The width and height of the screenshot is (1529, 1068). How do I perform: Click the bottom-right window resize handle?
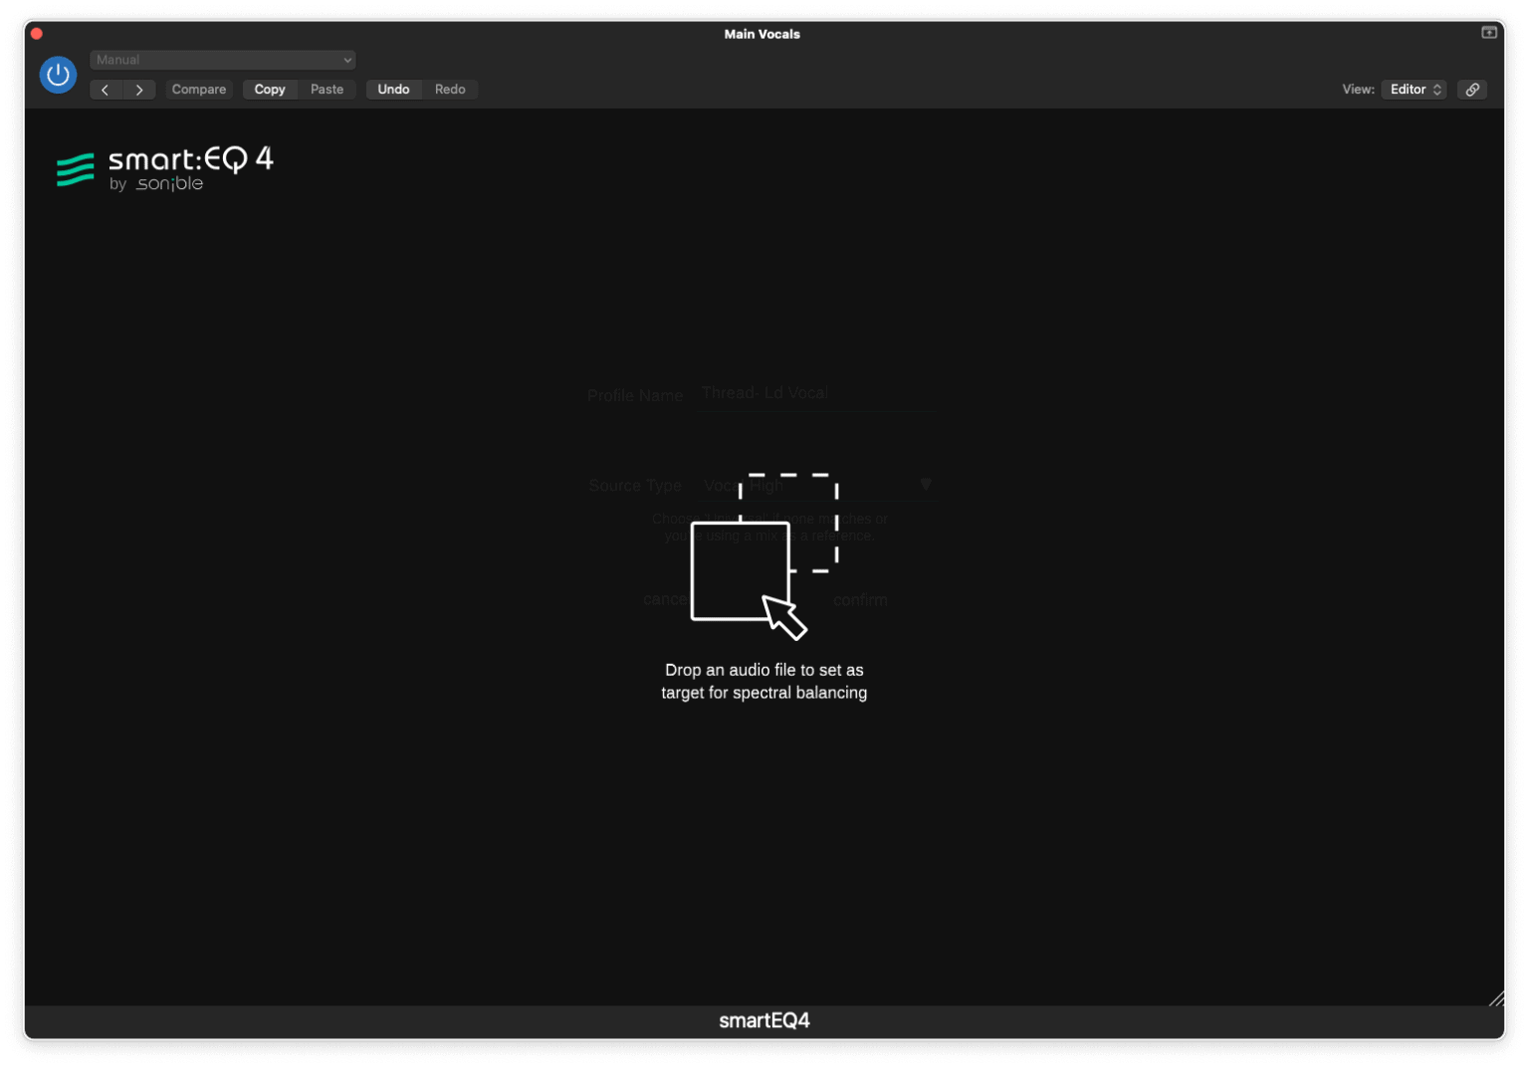pyautogui.click(x=1496, y=998)
